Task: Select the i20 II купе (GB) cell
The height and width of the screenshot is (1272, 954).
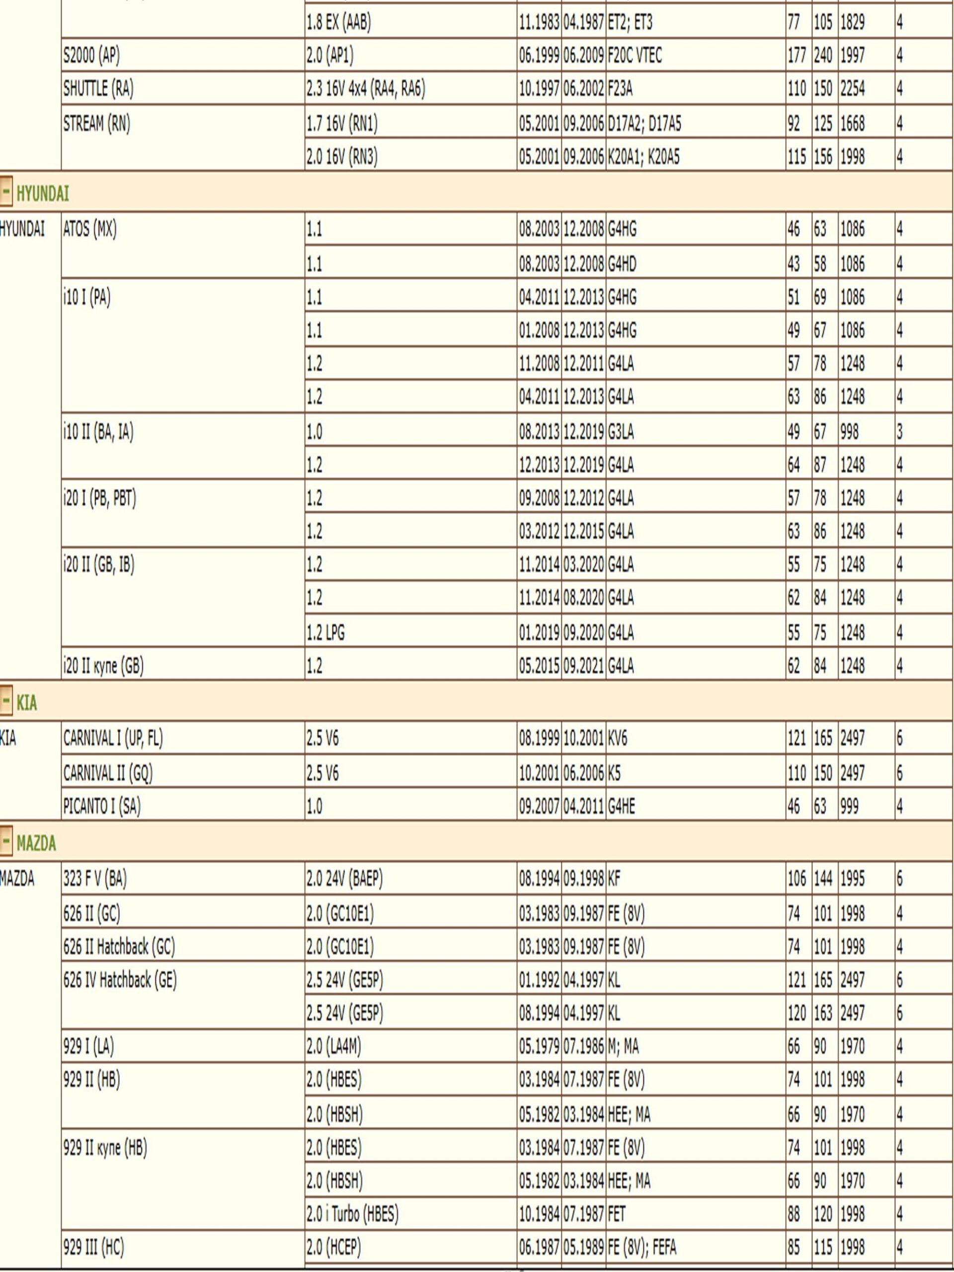Action: pos(103,666)
